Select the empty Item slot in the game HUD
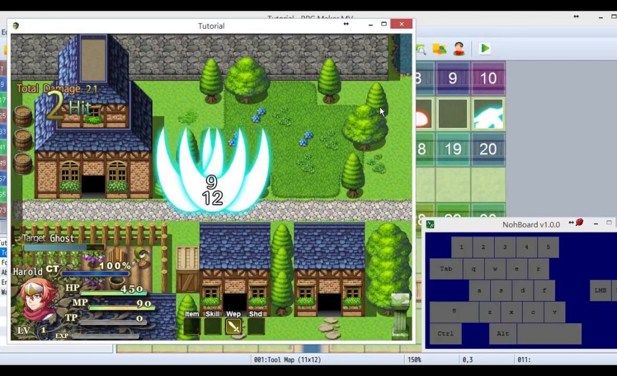This screenshot has width=617, height=376. 192,327
